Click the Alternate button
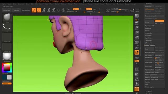Image resolution: width=168 pixels, height=94 pixels. click(x=7, y=84)
